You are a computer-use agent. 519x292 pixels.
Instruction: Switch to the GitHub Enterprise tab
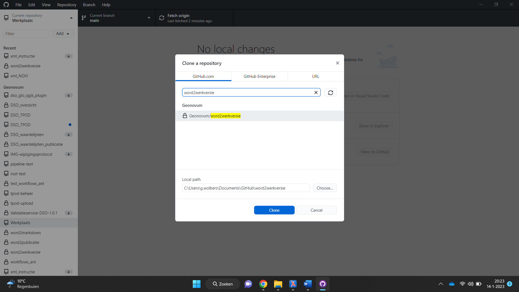coord(259,77)
